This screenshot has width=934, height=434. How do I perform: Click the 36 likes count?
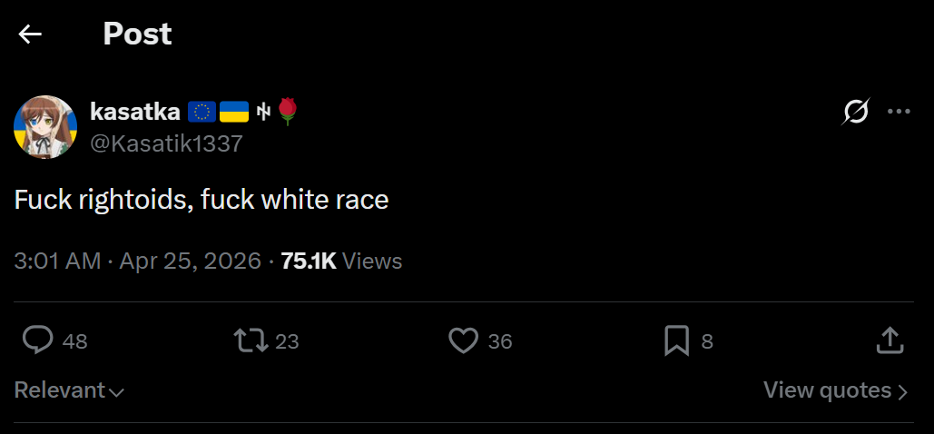[x=500, y=341]
